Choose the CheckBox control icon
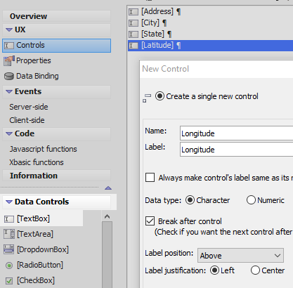Image resolution: width=293 pixels, height=288 pixels. click(x=9, y=281)
